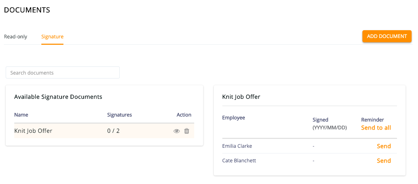Send reminder to Emilia Clarke

coord(383,146)
